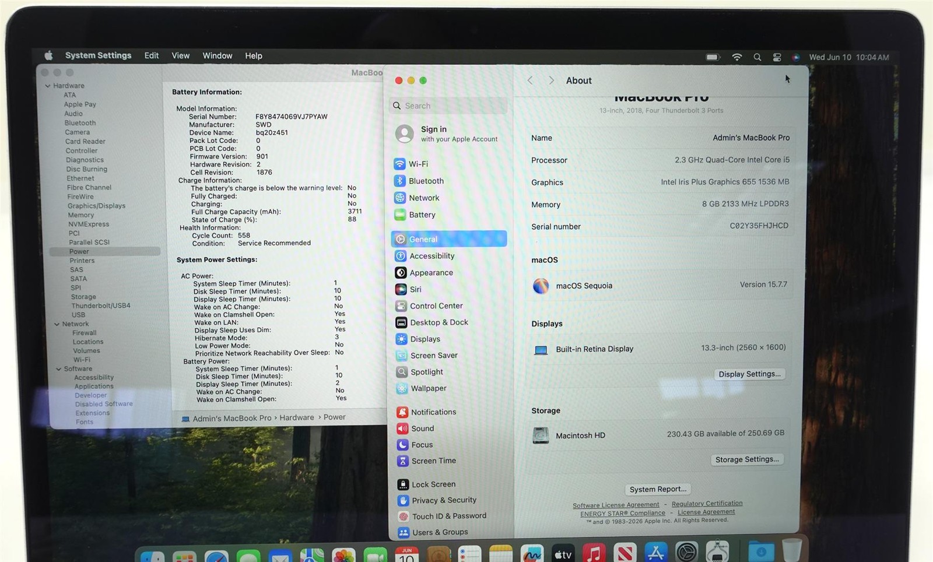Open Focus settings

click(416, 445)
